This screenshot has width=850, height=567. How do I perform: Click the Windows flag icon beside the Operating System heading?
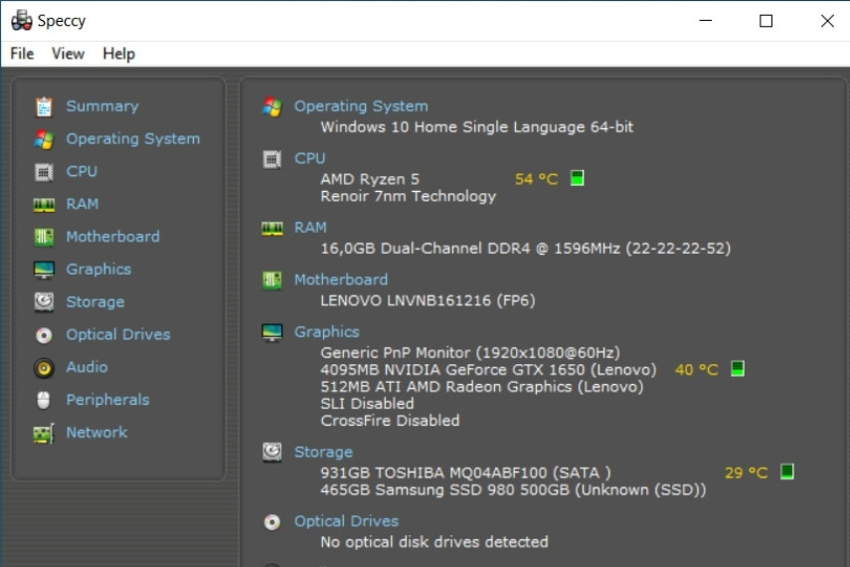coord(272,106)
